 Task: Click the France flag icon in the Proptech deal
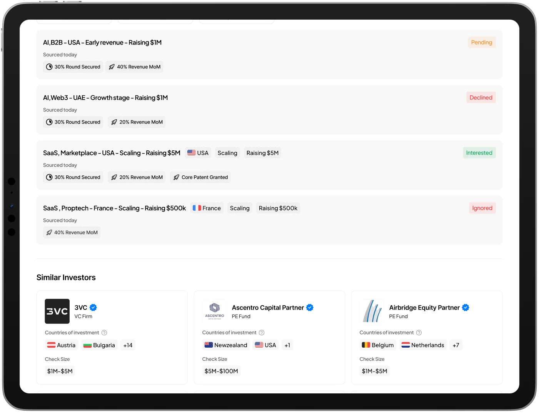[x=197, y=208]
